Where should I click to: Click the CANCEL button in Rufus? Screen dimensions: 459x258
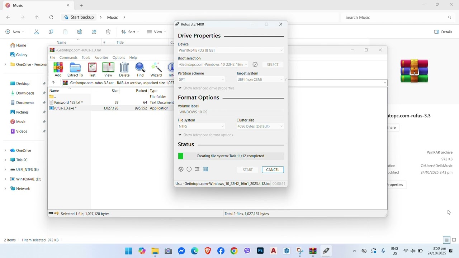pyautogui.click(x=273, y=169)
